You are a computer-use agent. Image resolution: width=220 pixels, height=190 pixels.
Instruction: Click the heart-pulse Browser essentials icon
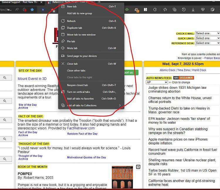203,10
